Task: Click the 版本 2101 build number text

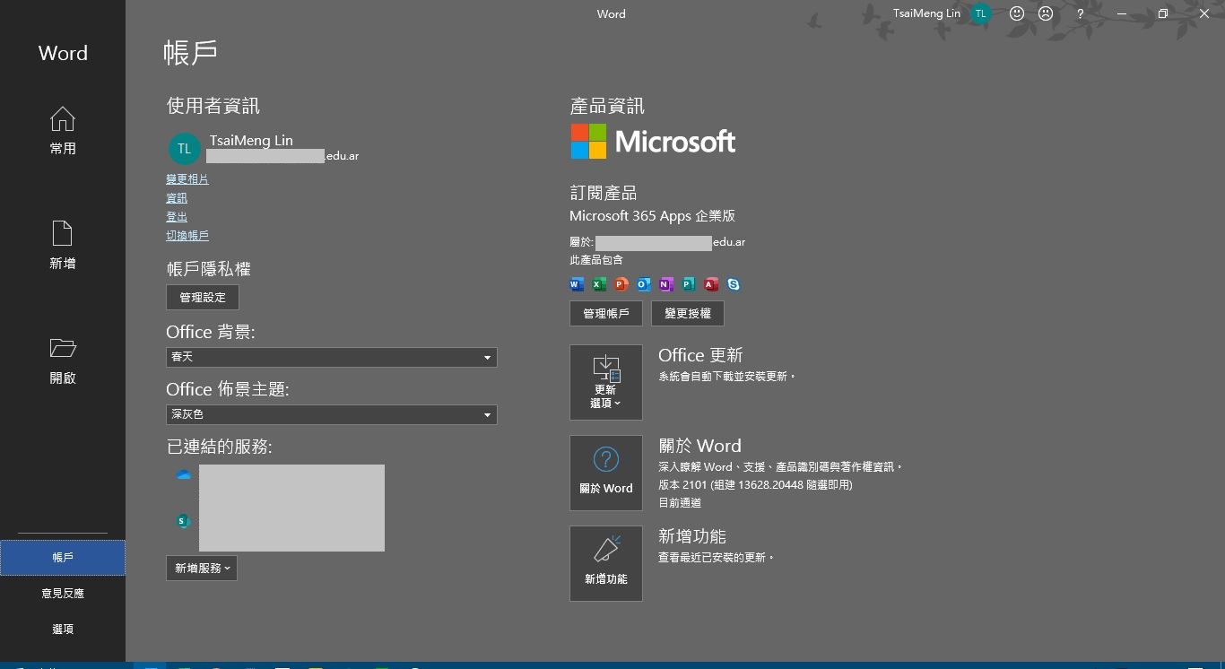Action: point(755,485)
